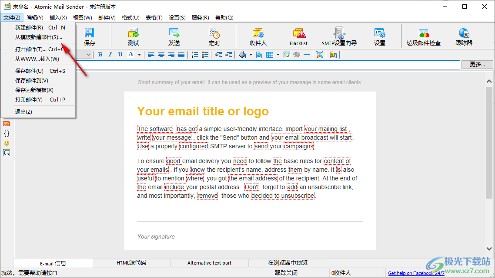Open the Scheduler (定时) toolbar icon

click(214, 36)
